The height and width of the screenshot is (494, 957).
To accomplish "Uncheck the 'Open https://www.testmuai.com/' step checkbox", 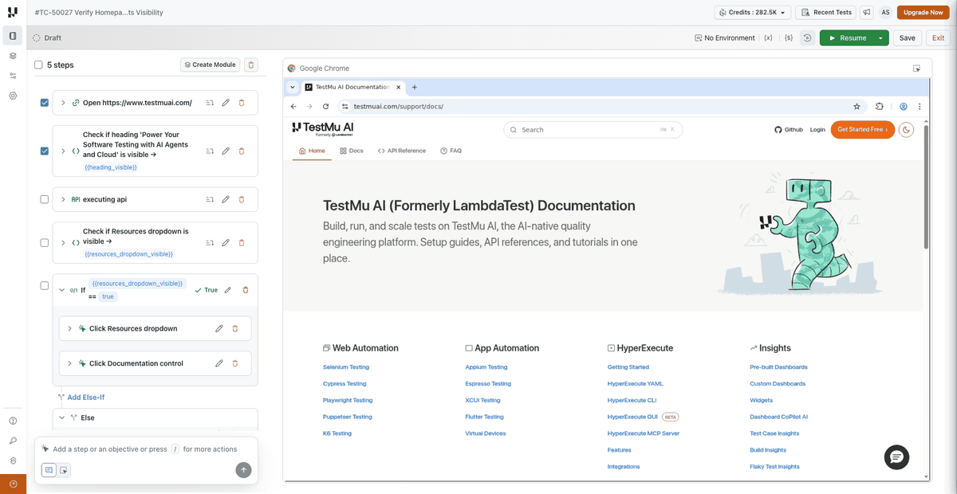I will coord(45,103).
